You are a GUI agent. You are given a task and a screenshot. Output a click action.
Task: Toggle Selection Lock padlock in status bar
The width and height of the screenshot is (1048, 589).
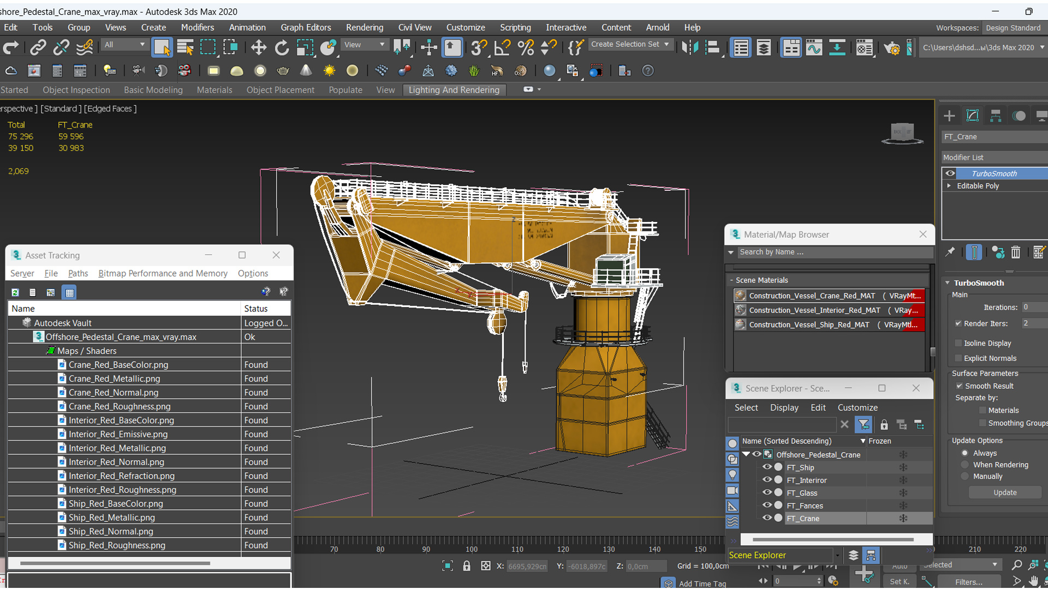click(x=467, y=566)
